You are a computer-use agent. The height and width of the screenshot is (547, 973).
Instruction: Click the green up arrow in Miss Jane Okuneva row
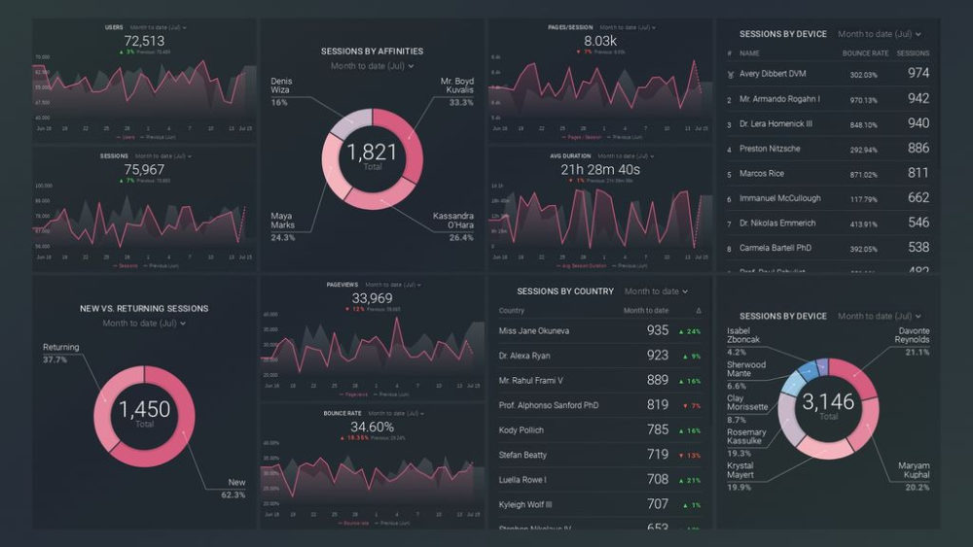681,331
